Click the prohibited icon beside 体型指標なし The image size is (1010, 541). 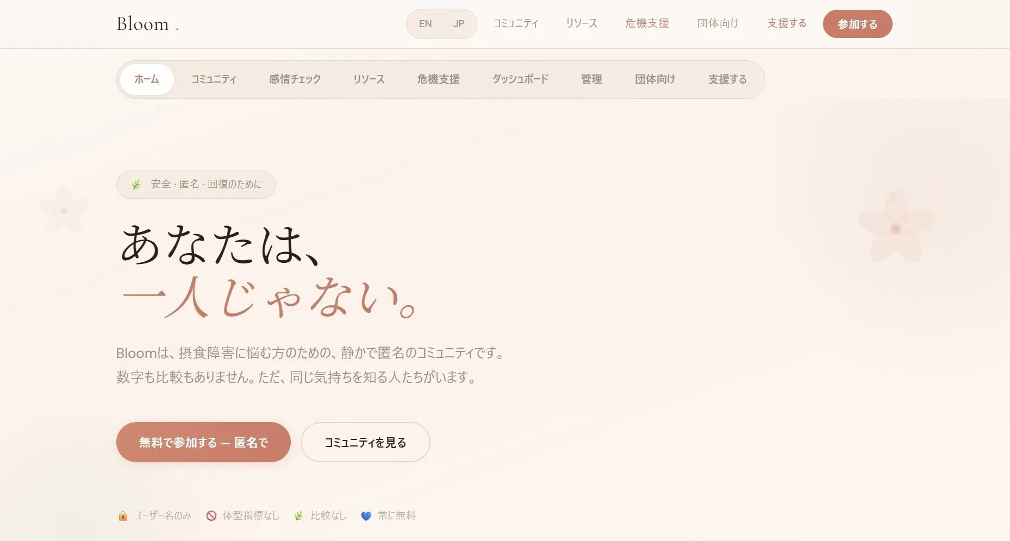(x=211, y=515)
